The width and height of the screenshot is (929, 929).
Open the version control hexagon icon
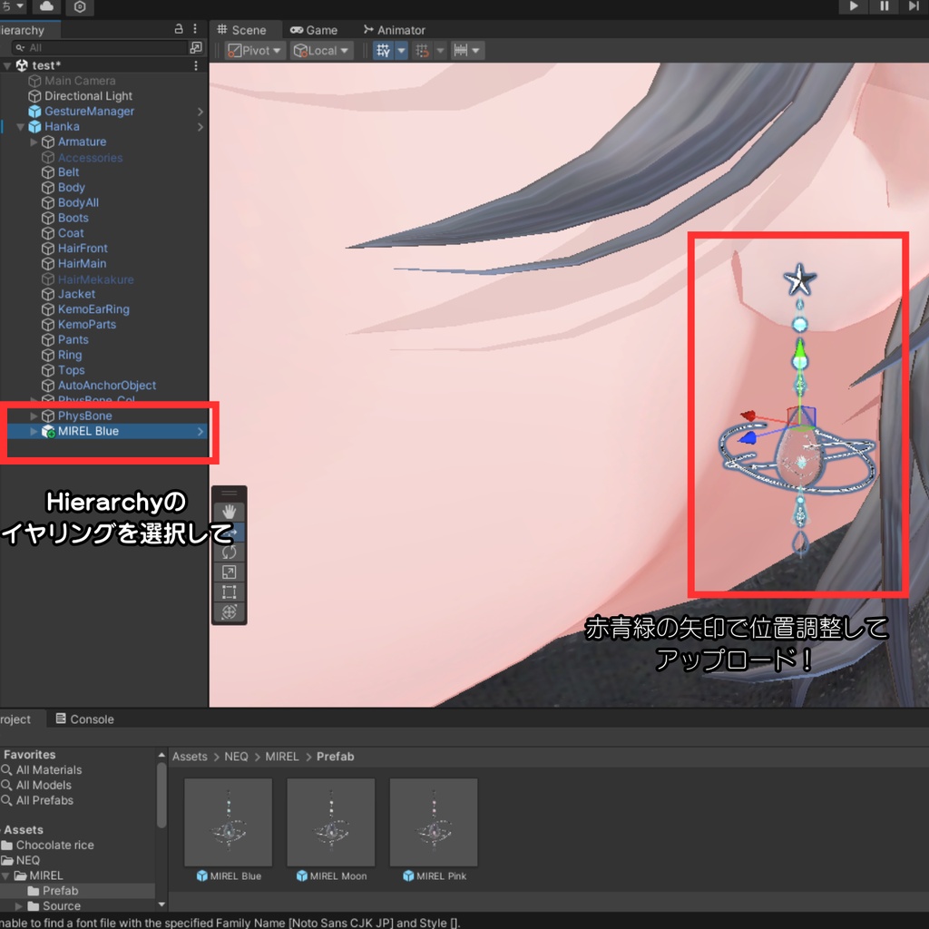coord(80,6)
